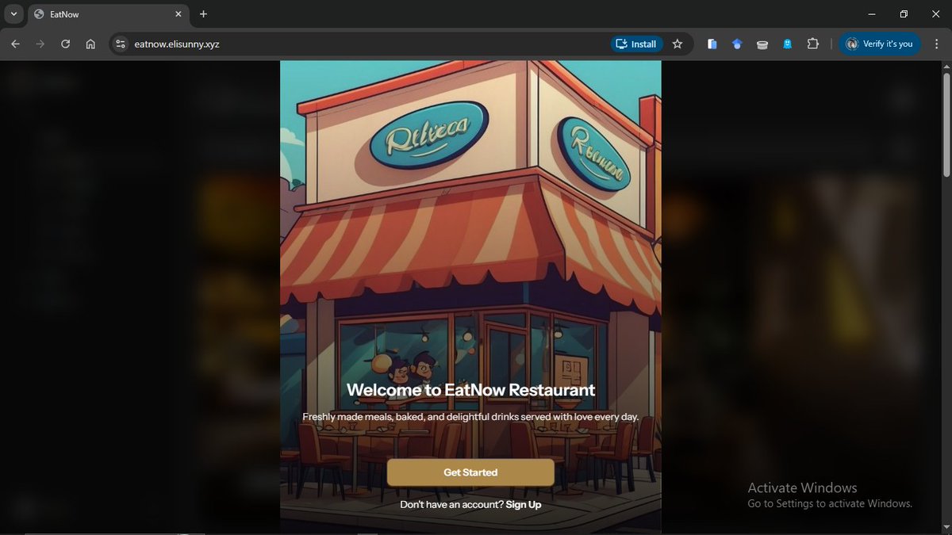Open a new browser tab
This screenshot has height=535, width=952.
pyautogui.click(x=203, y=14)
